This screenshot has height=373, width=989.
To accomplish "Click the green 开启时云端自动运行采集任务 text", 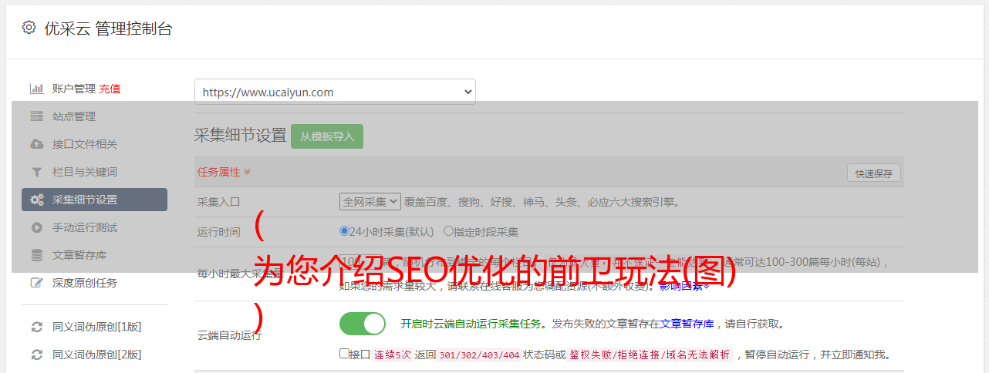I will pos(470,324).
